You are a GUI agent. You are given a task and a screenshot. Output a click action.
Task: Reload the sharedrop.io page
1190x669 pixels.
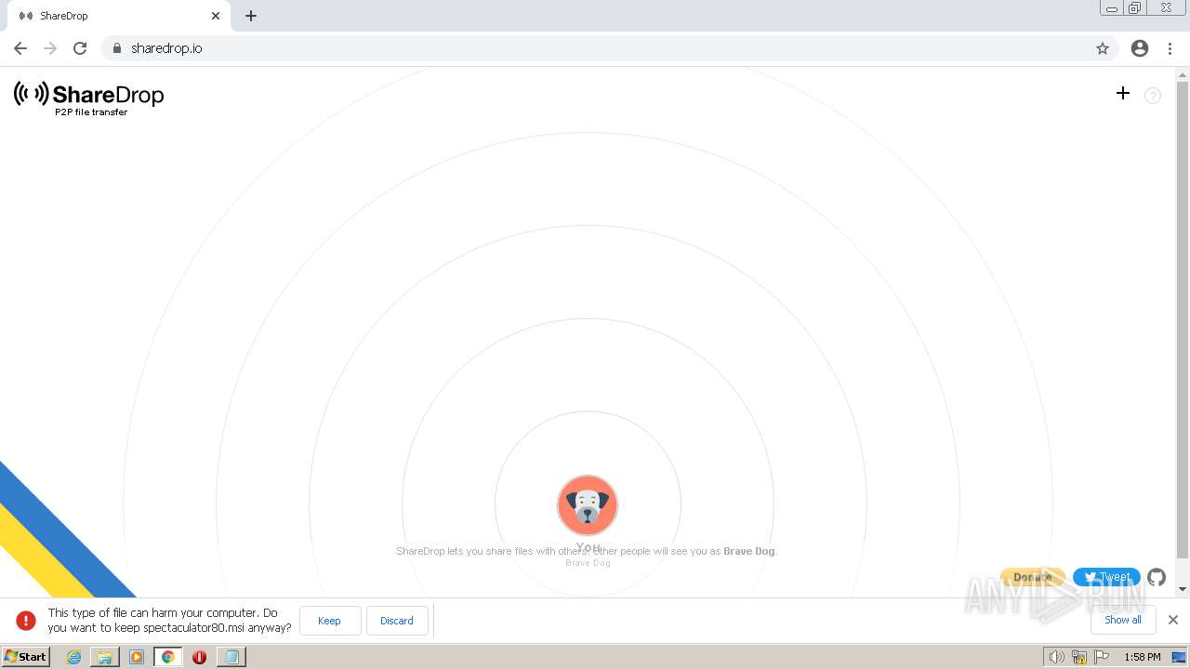[x=80, y=48]
